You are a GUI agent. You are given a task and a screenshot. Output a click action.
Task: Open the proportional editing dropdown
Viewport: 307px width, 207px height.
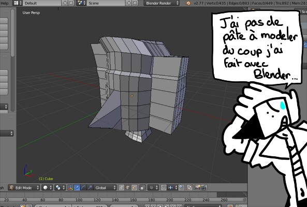coord(153,188)
